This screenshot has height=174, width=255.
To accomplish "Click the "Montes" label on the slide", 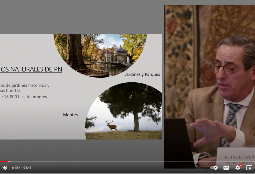I will pos(70,115).
